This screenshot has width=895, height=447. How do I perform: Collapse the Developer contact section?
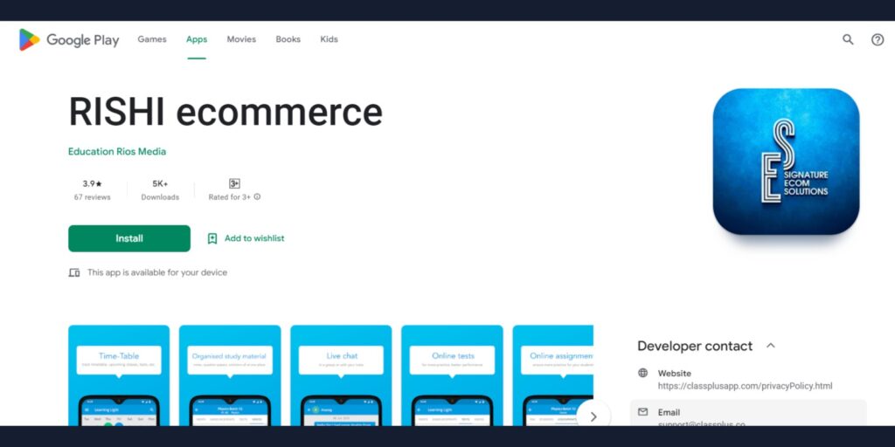770,346
